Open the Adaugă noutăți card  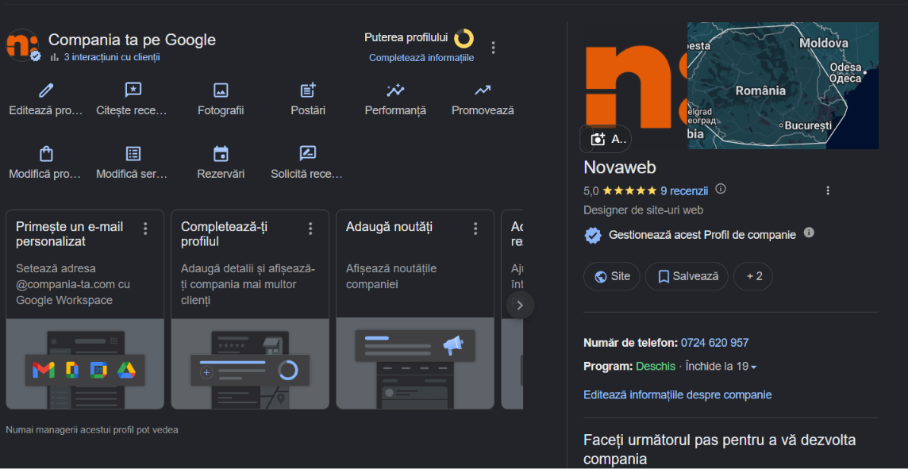pos(415,309)
